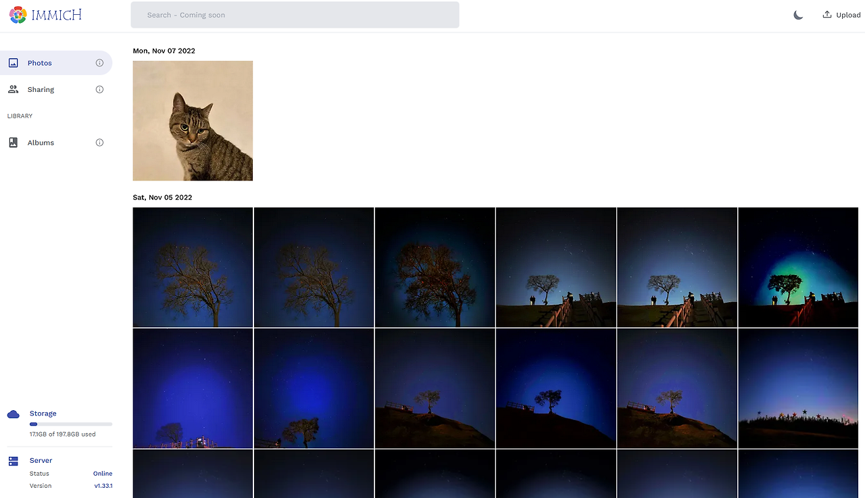Click the 'Mon, Nov 07 2022' date heading
Viewport: 865px width, 498px height.
pos(164,51)
